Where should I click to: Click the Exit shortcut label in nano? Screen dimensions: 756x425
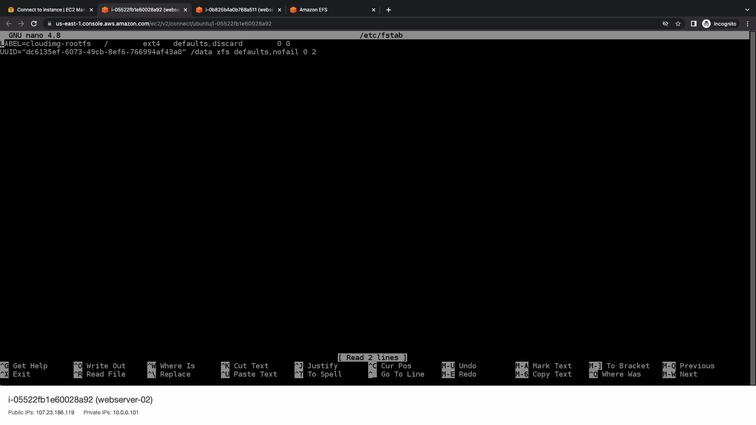(21, 374)
